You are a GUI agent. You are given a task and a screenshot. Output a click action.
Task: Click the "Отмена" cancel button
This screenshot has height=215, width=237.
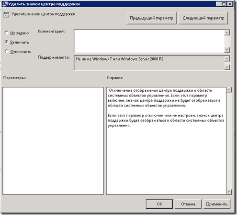click(188, 204)
